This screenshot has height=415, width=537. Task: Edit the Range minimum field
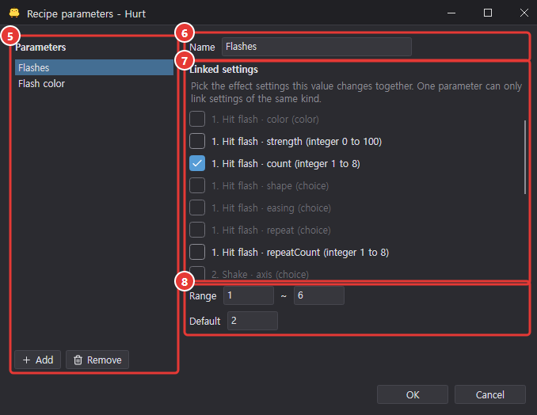249,295
